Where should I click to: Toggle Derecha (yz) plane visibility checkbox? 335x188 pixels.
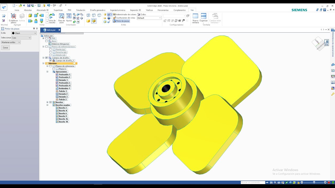(51, 52)
